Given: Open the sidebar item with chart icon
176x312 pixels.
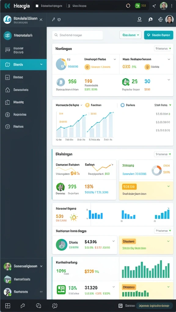Looking at the screenshot, I should [x=23, y=77].
